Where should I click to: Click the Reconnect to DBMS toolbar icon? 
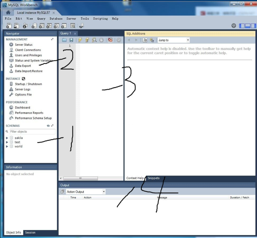coord(81,26)
